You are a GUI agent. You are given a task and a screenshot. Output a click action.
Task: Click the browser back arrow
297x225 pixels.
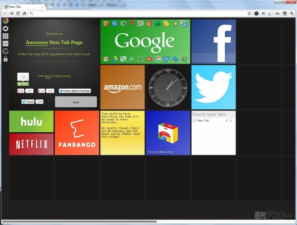click(x=5, y=13)
